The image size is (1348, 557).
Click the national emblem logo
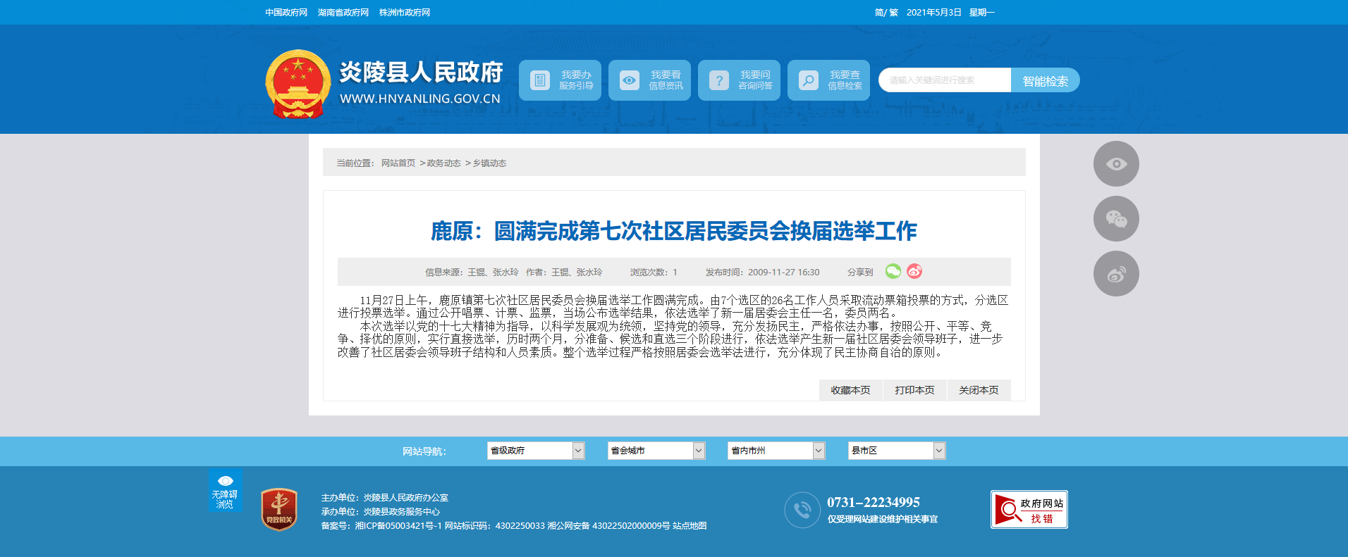(x=298, y=84)
